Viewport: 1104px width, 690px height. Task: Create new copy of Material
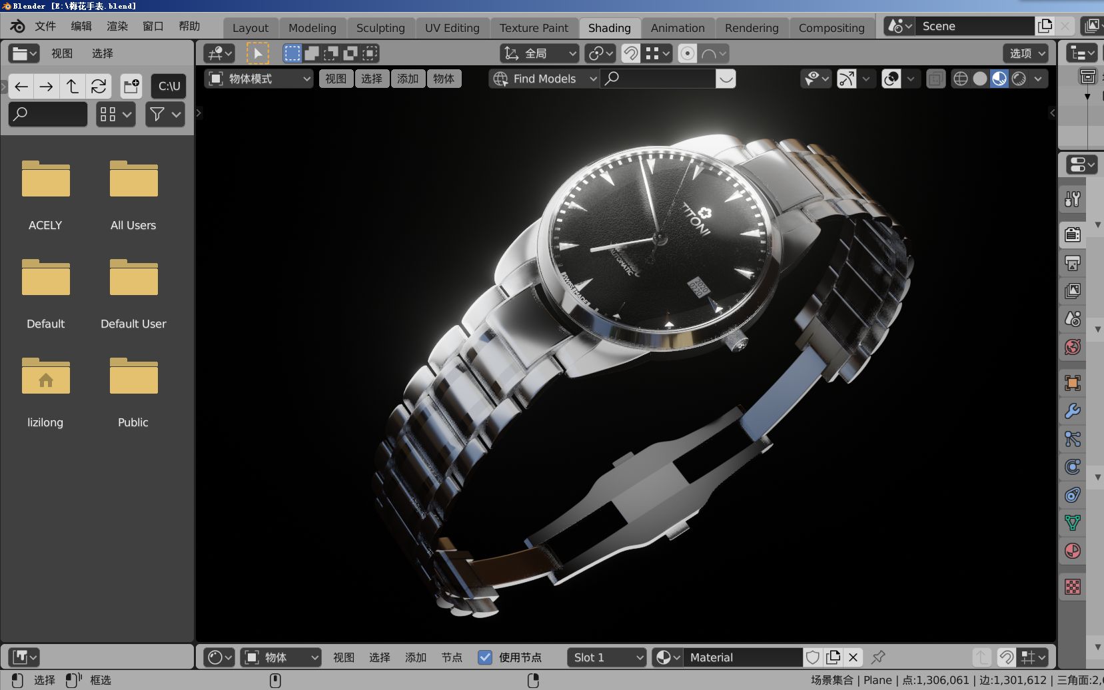tap(833, 657)
